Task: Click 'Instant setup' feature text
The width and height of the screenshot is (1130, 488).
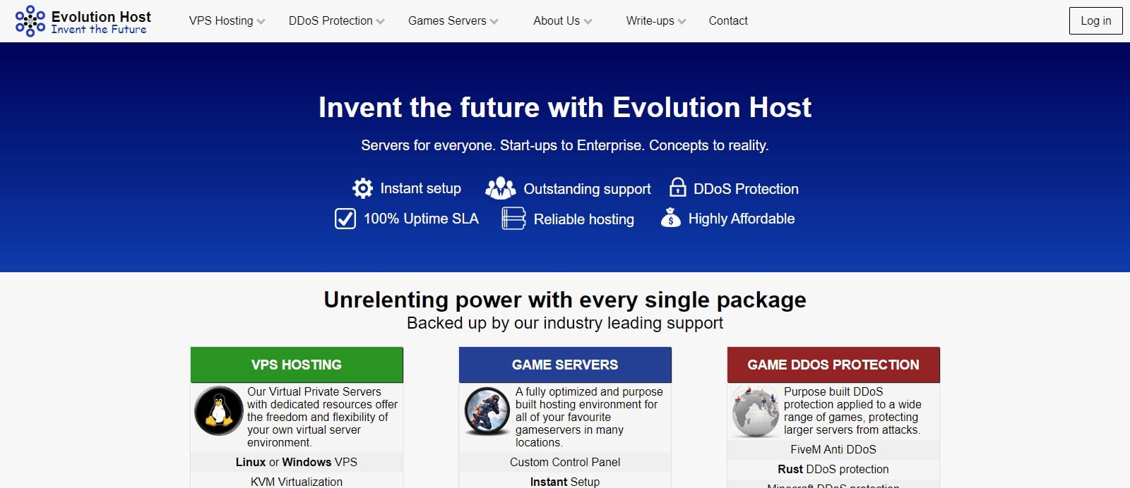Action: click(420, 188)
